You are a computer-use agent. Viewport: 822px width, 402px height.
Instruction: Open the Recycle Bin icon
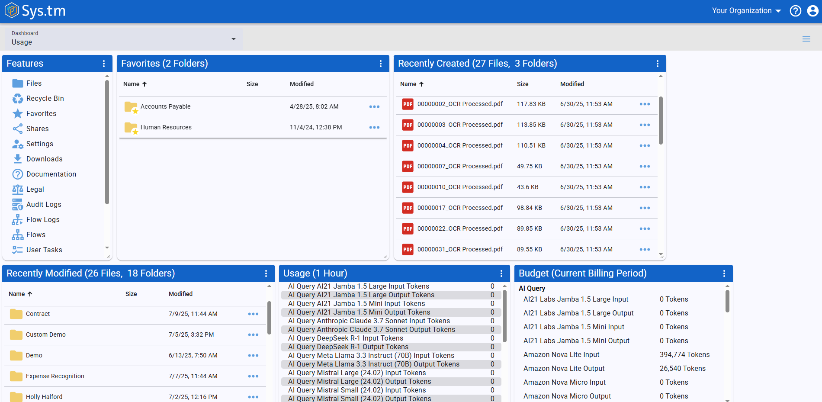[18, 99]
